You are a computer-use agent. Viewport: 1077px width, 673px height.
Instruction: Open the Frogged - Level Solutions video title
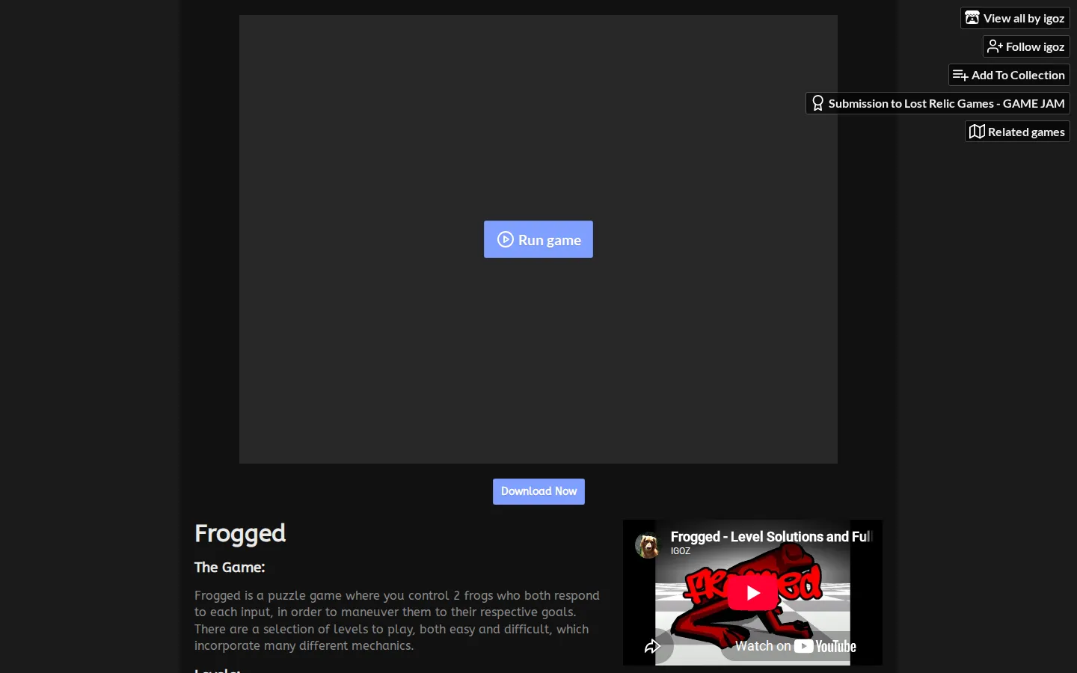[x=771, y=537]
